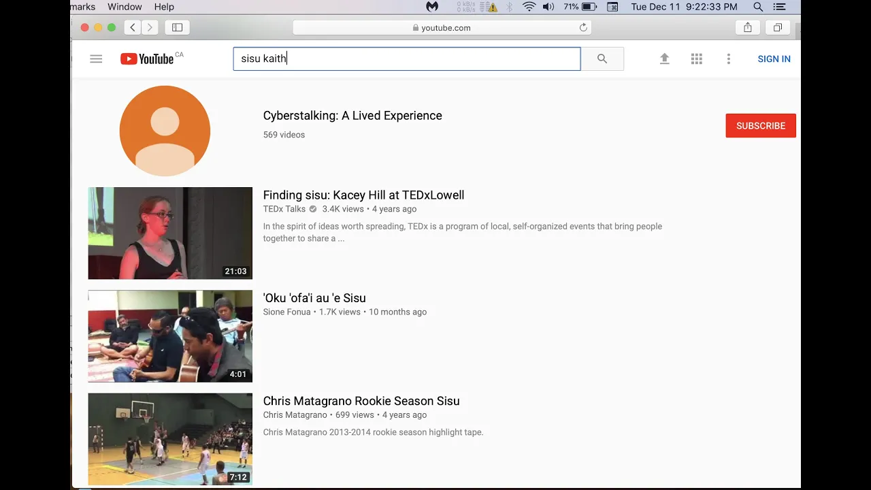Open the Window menu
Screen dimensions: 871x490
[125, 7]
